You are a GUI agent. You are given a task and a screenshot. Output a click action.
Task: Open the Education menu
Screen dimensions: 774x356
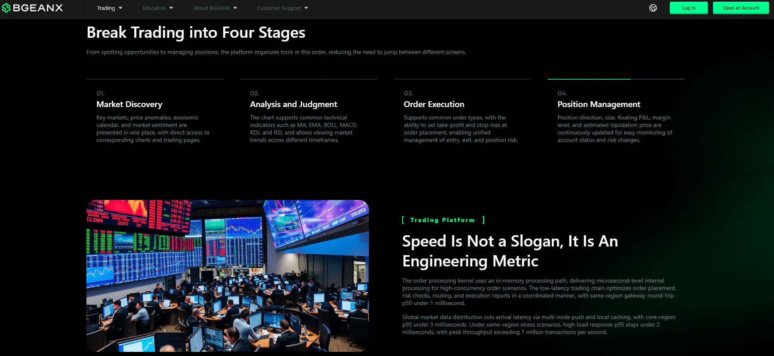click(157, 8)
